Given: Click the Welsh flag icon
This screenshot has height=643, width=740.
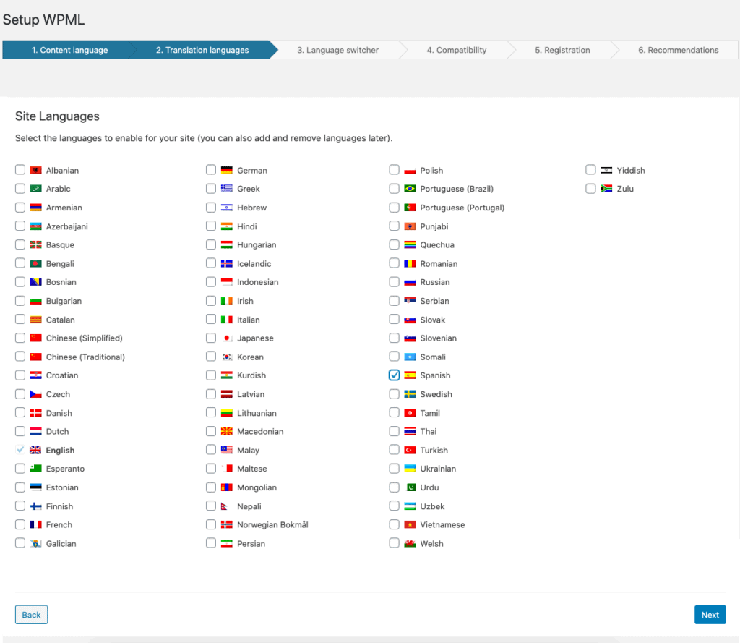Looking at the screenshot, I should (410, 543).
